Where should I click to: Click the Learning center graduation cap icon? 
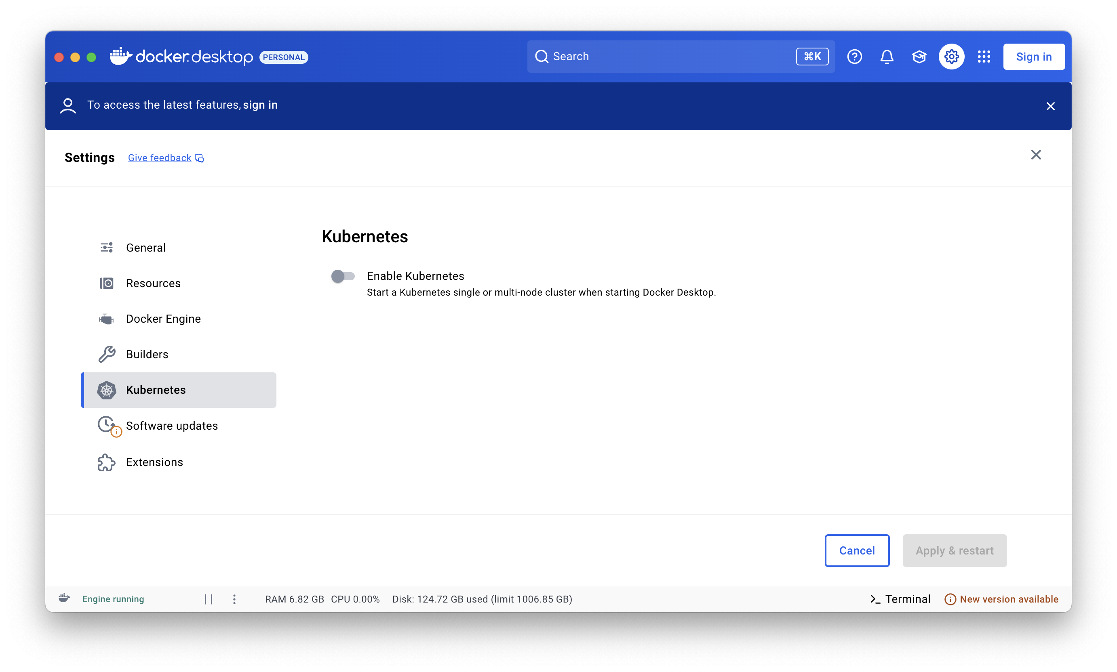coord(919,57)
